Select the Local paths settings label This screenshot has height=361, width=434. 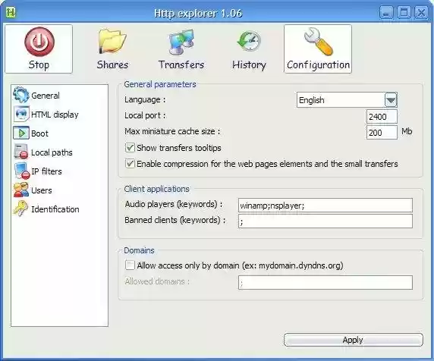[52, 152]
